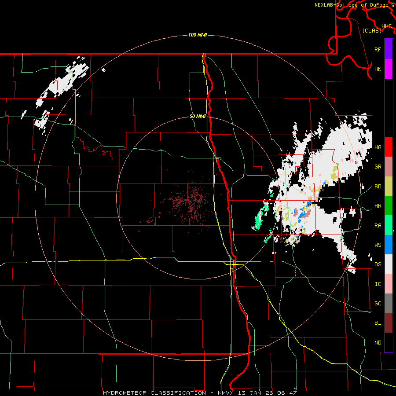Click the "06:47" timestamp text
This screenshot has width=396, height=396.
[x=288, y=393]
